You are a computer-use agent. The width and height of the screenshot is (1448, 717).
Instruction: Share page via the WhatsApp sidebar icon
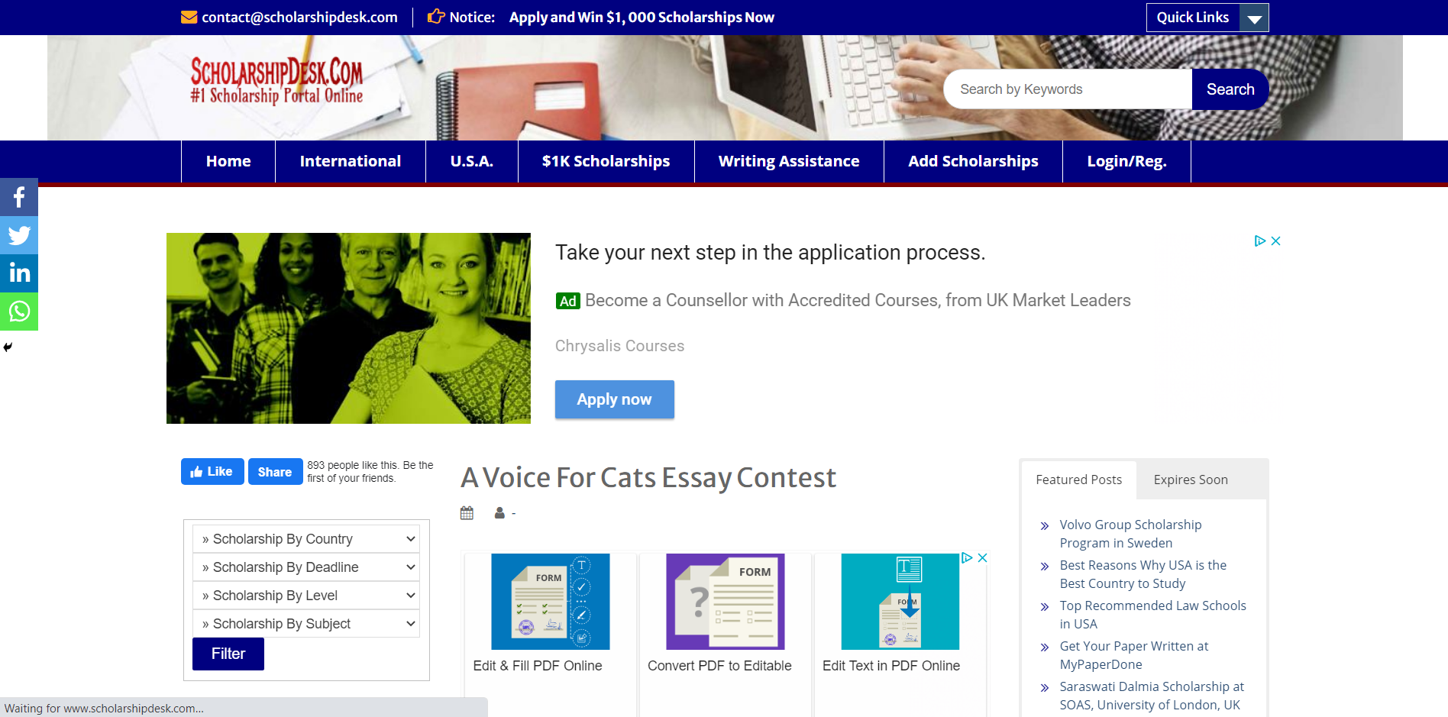(x=19, y=312)
